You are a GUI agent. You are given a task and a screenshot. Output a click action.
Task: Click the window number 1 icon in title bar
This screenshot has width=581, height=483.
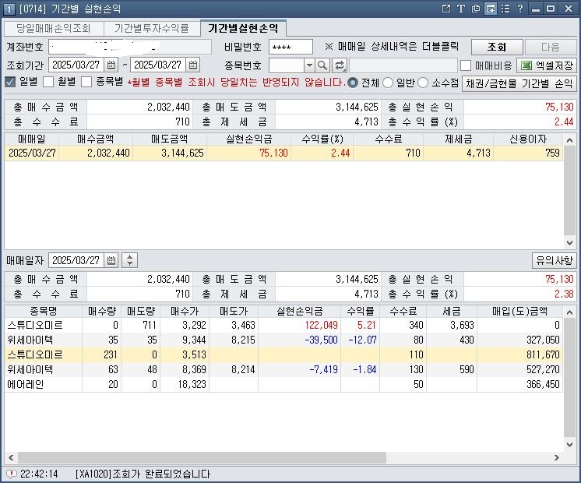[9, 9]
